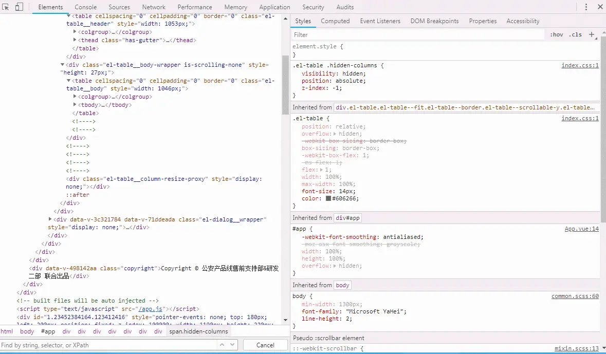Expand the el-dialog__wrapper div node
The height and width of the screenshot is (354, 606).
coord(50,219)
